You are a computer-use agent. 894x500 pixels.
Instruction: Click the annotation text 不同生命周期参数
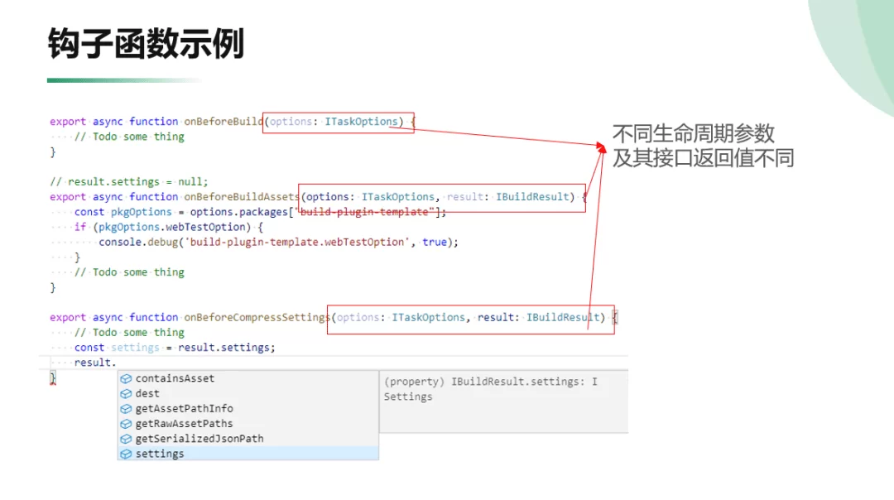693,133
